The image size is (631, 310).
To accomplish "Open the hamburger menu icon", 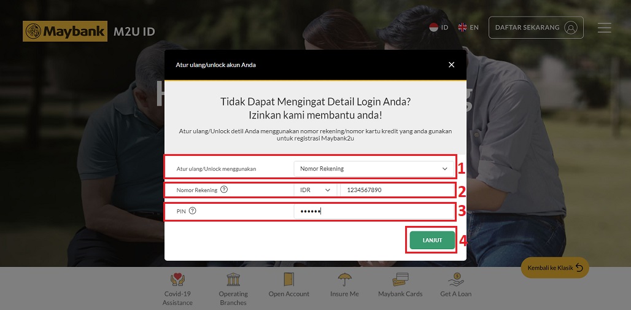I will coord(604,28).
